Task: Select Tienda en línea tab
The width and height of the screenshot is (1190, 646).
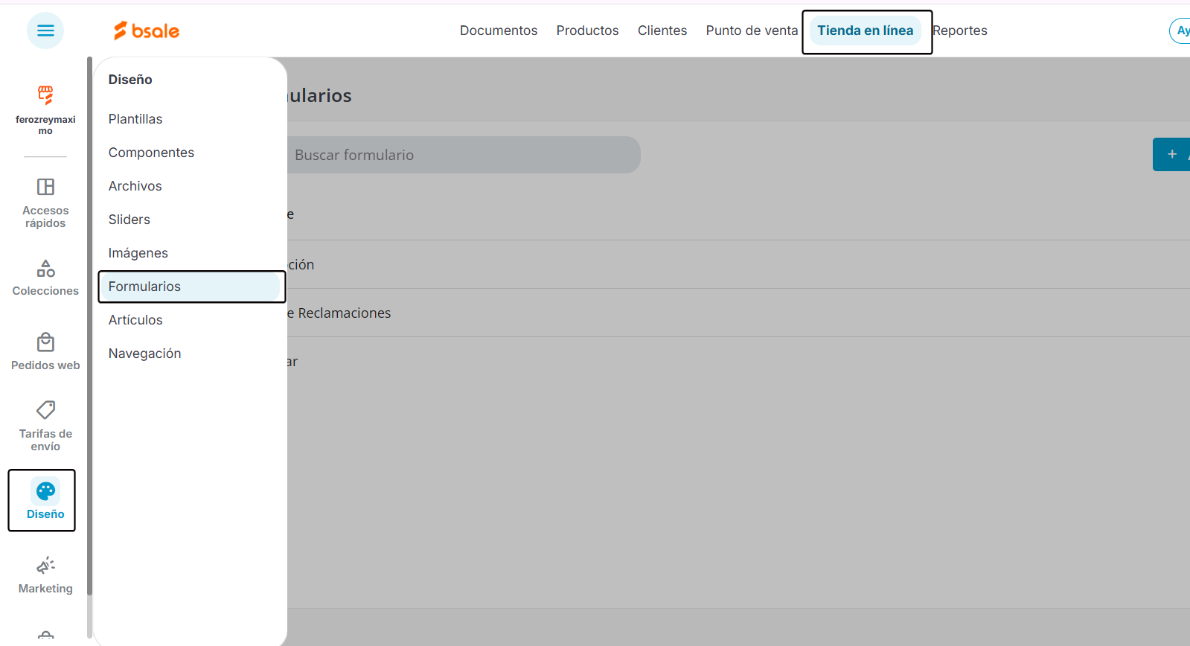Action: point(866,31)
